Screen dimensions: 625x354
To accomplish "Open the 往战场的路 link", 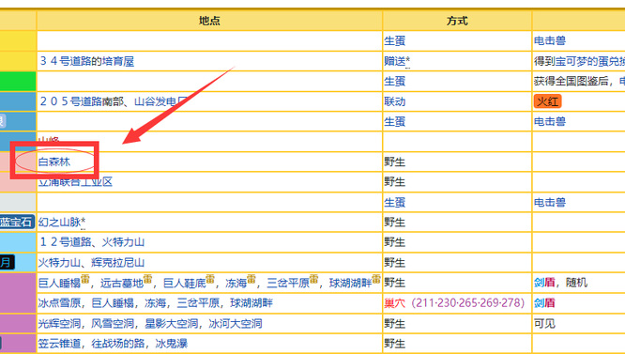I will 118,344.
